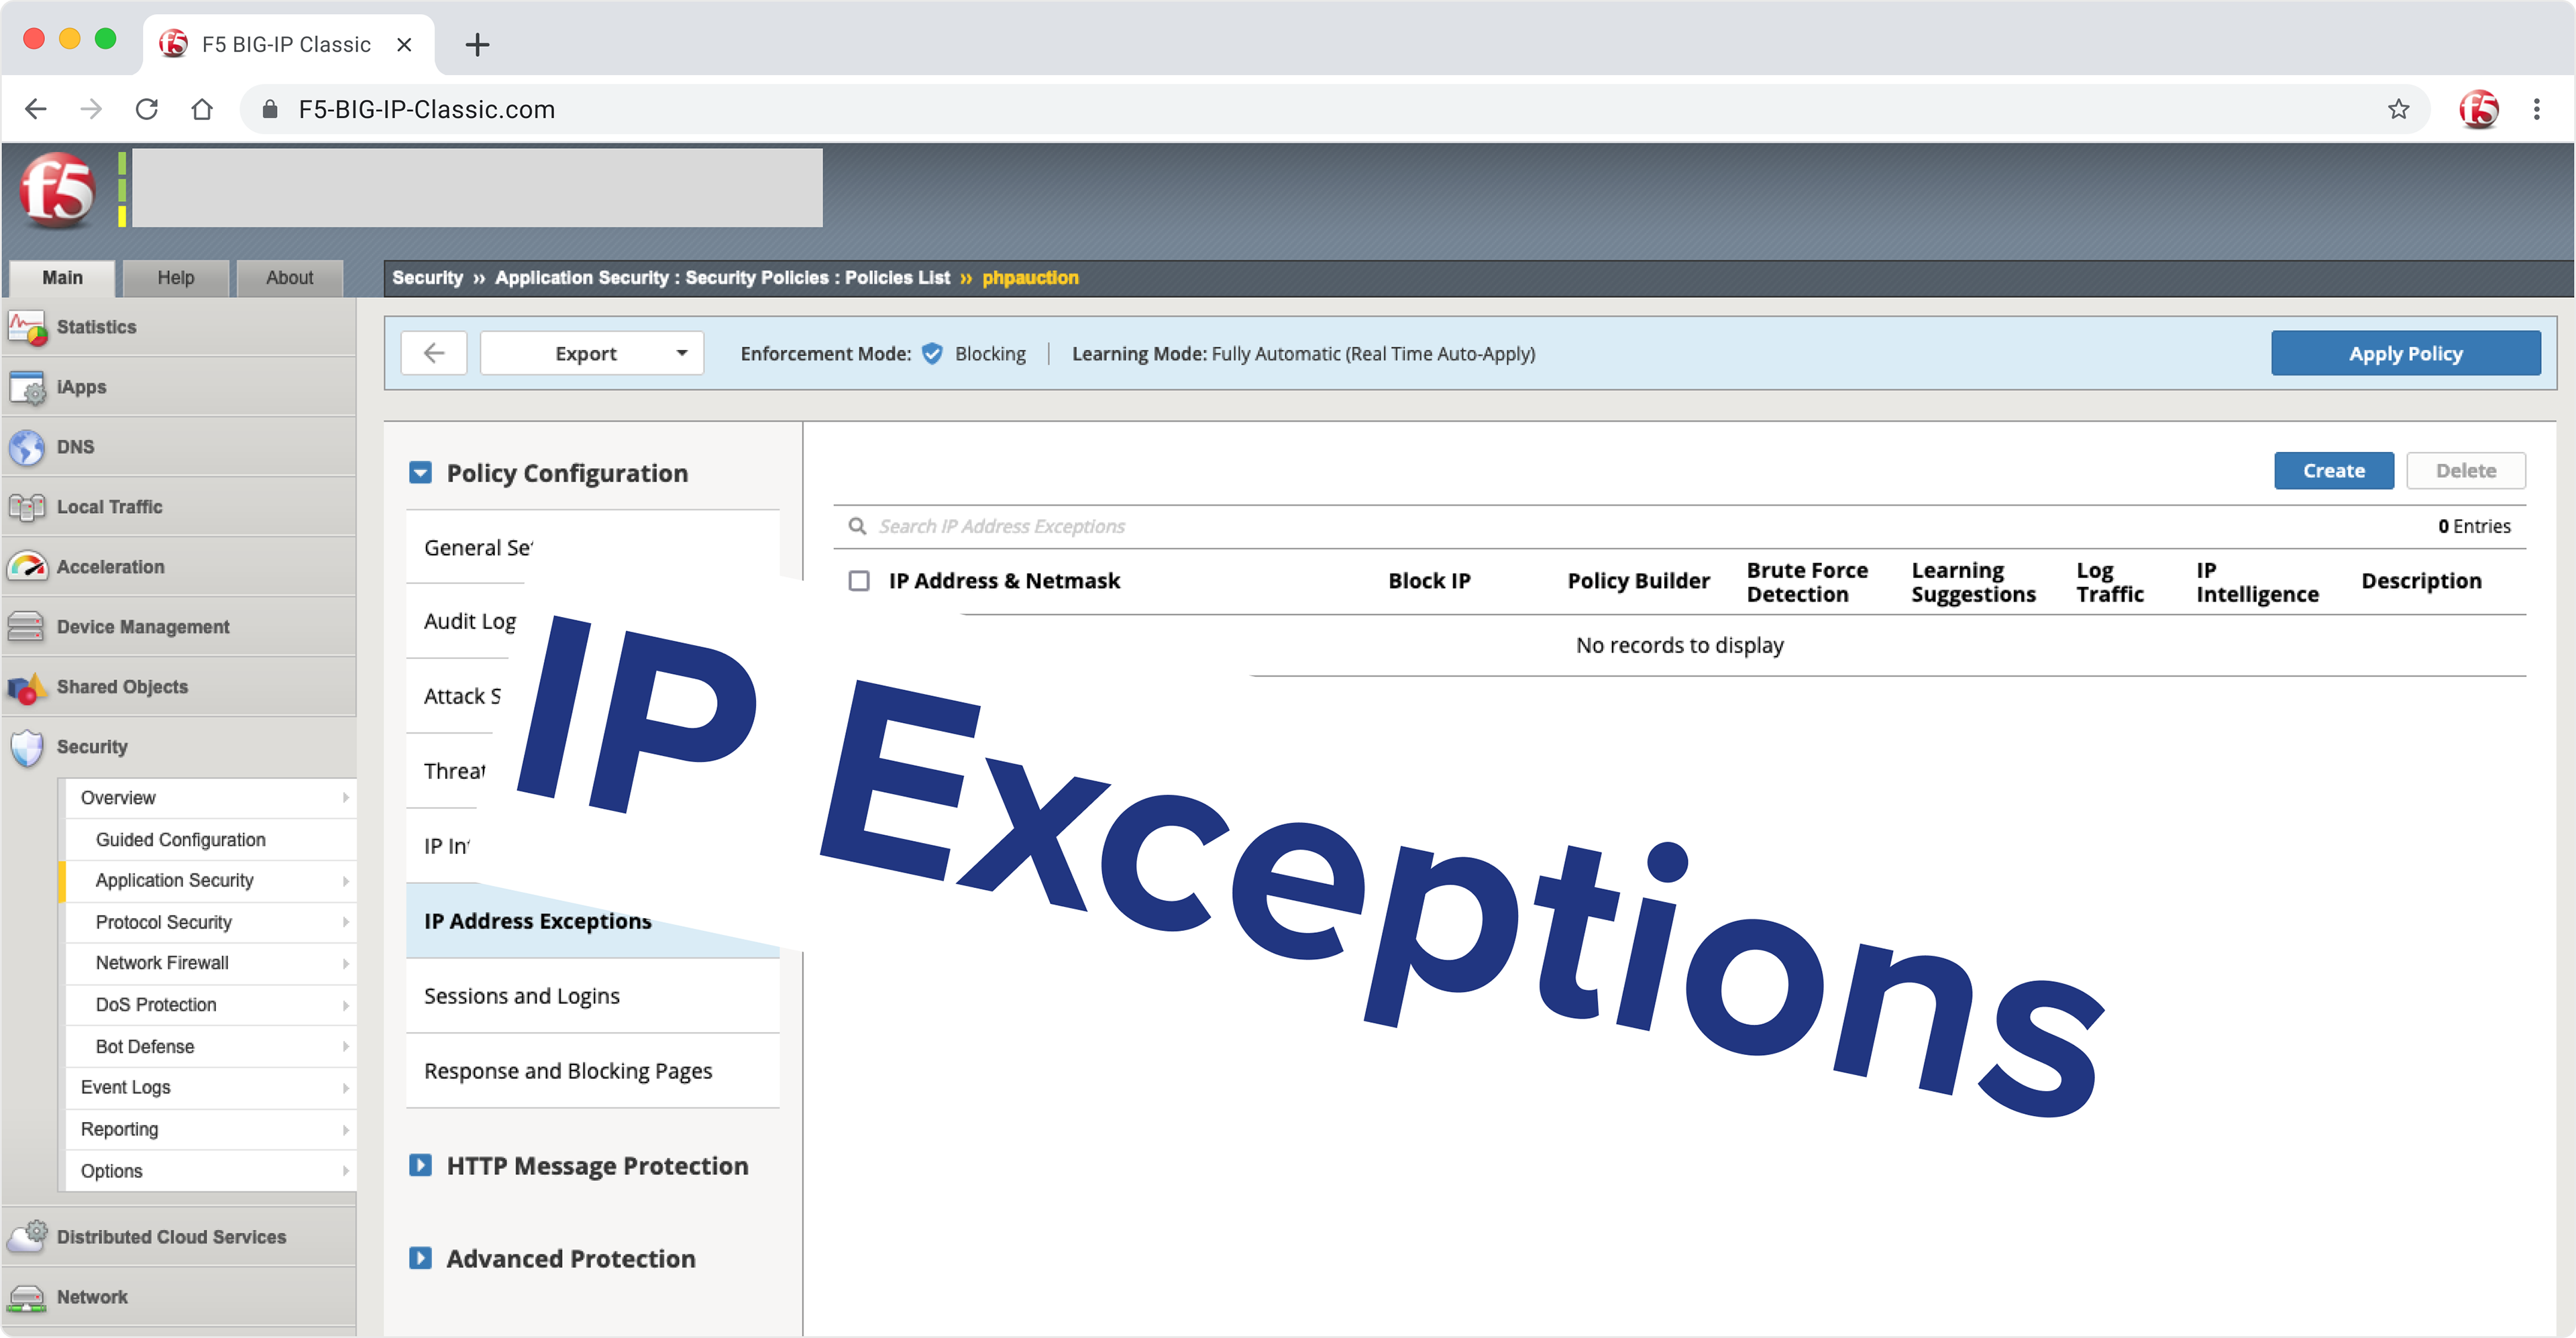Expand the Advanced Protection section
The height and width of the screenshot is (1338, 2576).
pyautogui.click(x=420, y=1258)
